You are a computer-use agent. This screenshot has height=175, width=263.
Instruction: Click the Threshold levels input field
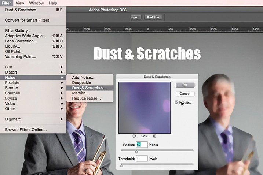point(142,159)
